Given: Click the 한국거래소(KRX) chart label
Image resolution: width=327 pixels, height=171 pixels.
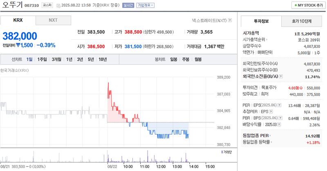Looking at the screenshot, I should point(15,70).
